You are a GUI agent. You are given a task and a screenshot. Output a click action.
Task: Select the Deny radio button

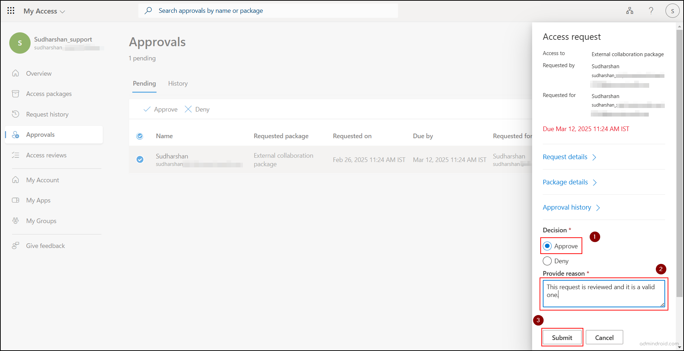547,261
